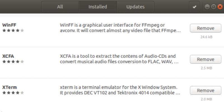The image size is (224, 112).
Task: Open the Installed tab
Action: click(x=98, y=7)
